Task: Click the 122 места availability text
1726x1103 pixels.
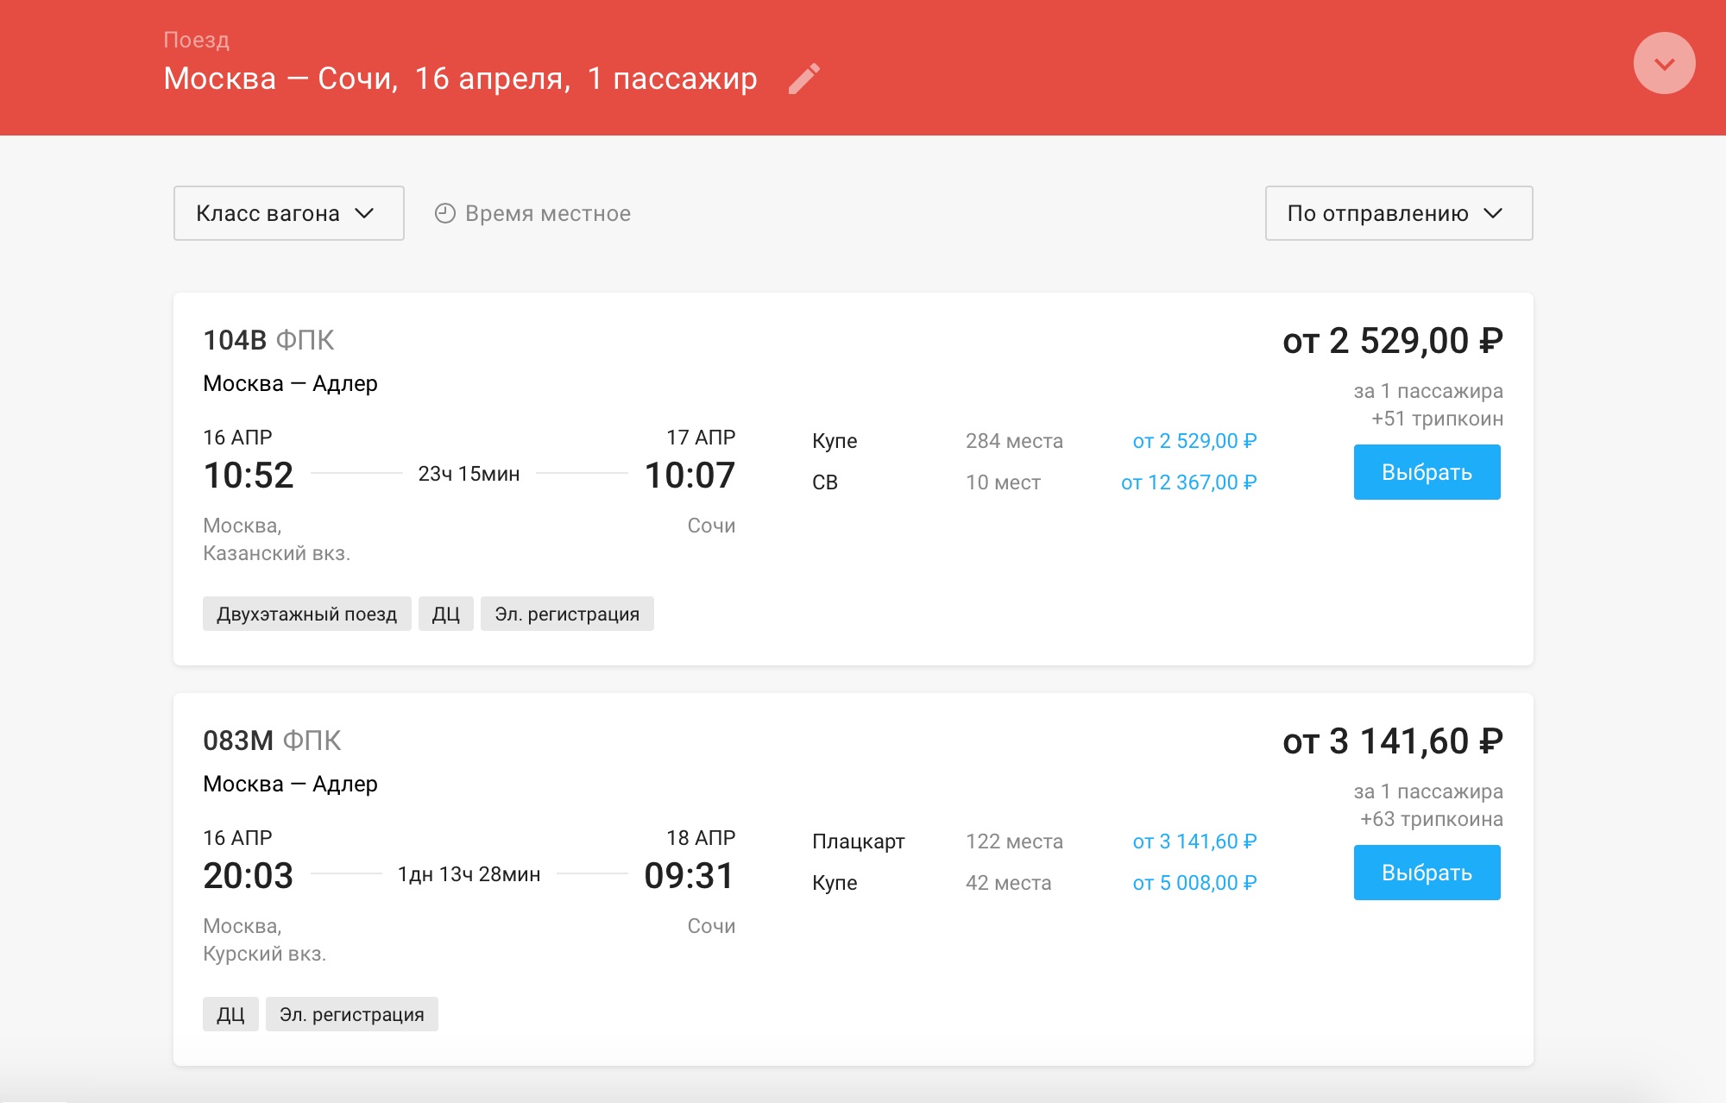Action: coord(1014,841)
